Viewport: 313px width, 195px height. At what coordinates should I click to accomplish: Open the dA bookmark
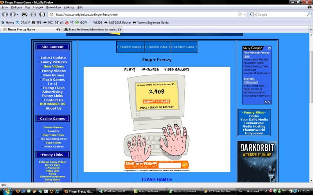59,23
